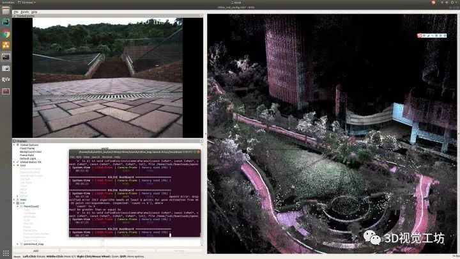Image resolution: width=460 pixels, height=259 pixels.
Task: Expand the Axes display node
Action: click(14, 200)
